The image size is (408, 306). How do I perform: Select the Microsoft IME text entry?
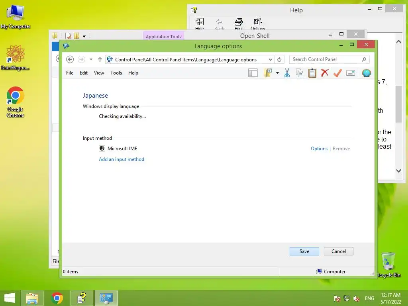pos(122,149)
